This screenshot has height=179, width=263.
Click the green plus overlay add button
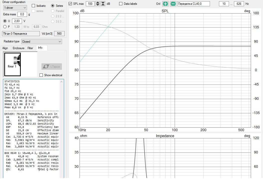[165, 4]
